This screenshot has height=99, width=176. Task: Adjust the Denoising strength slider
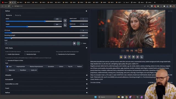[x=46, y=38]
